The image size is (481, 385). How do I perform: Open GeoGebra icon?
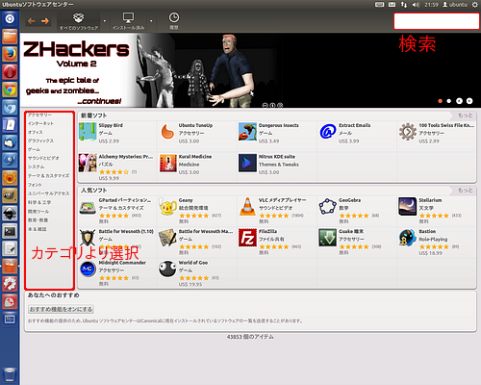327,206
